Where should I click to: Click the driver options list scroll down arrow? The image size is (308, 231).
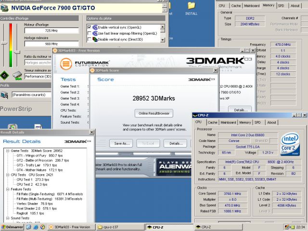point(163,39)
